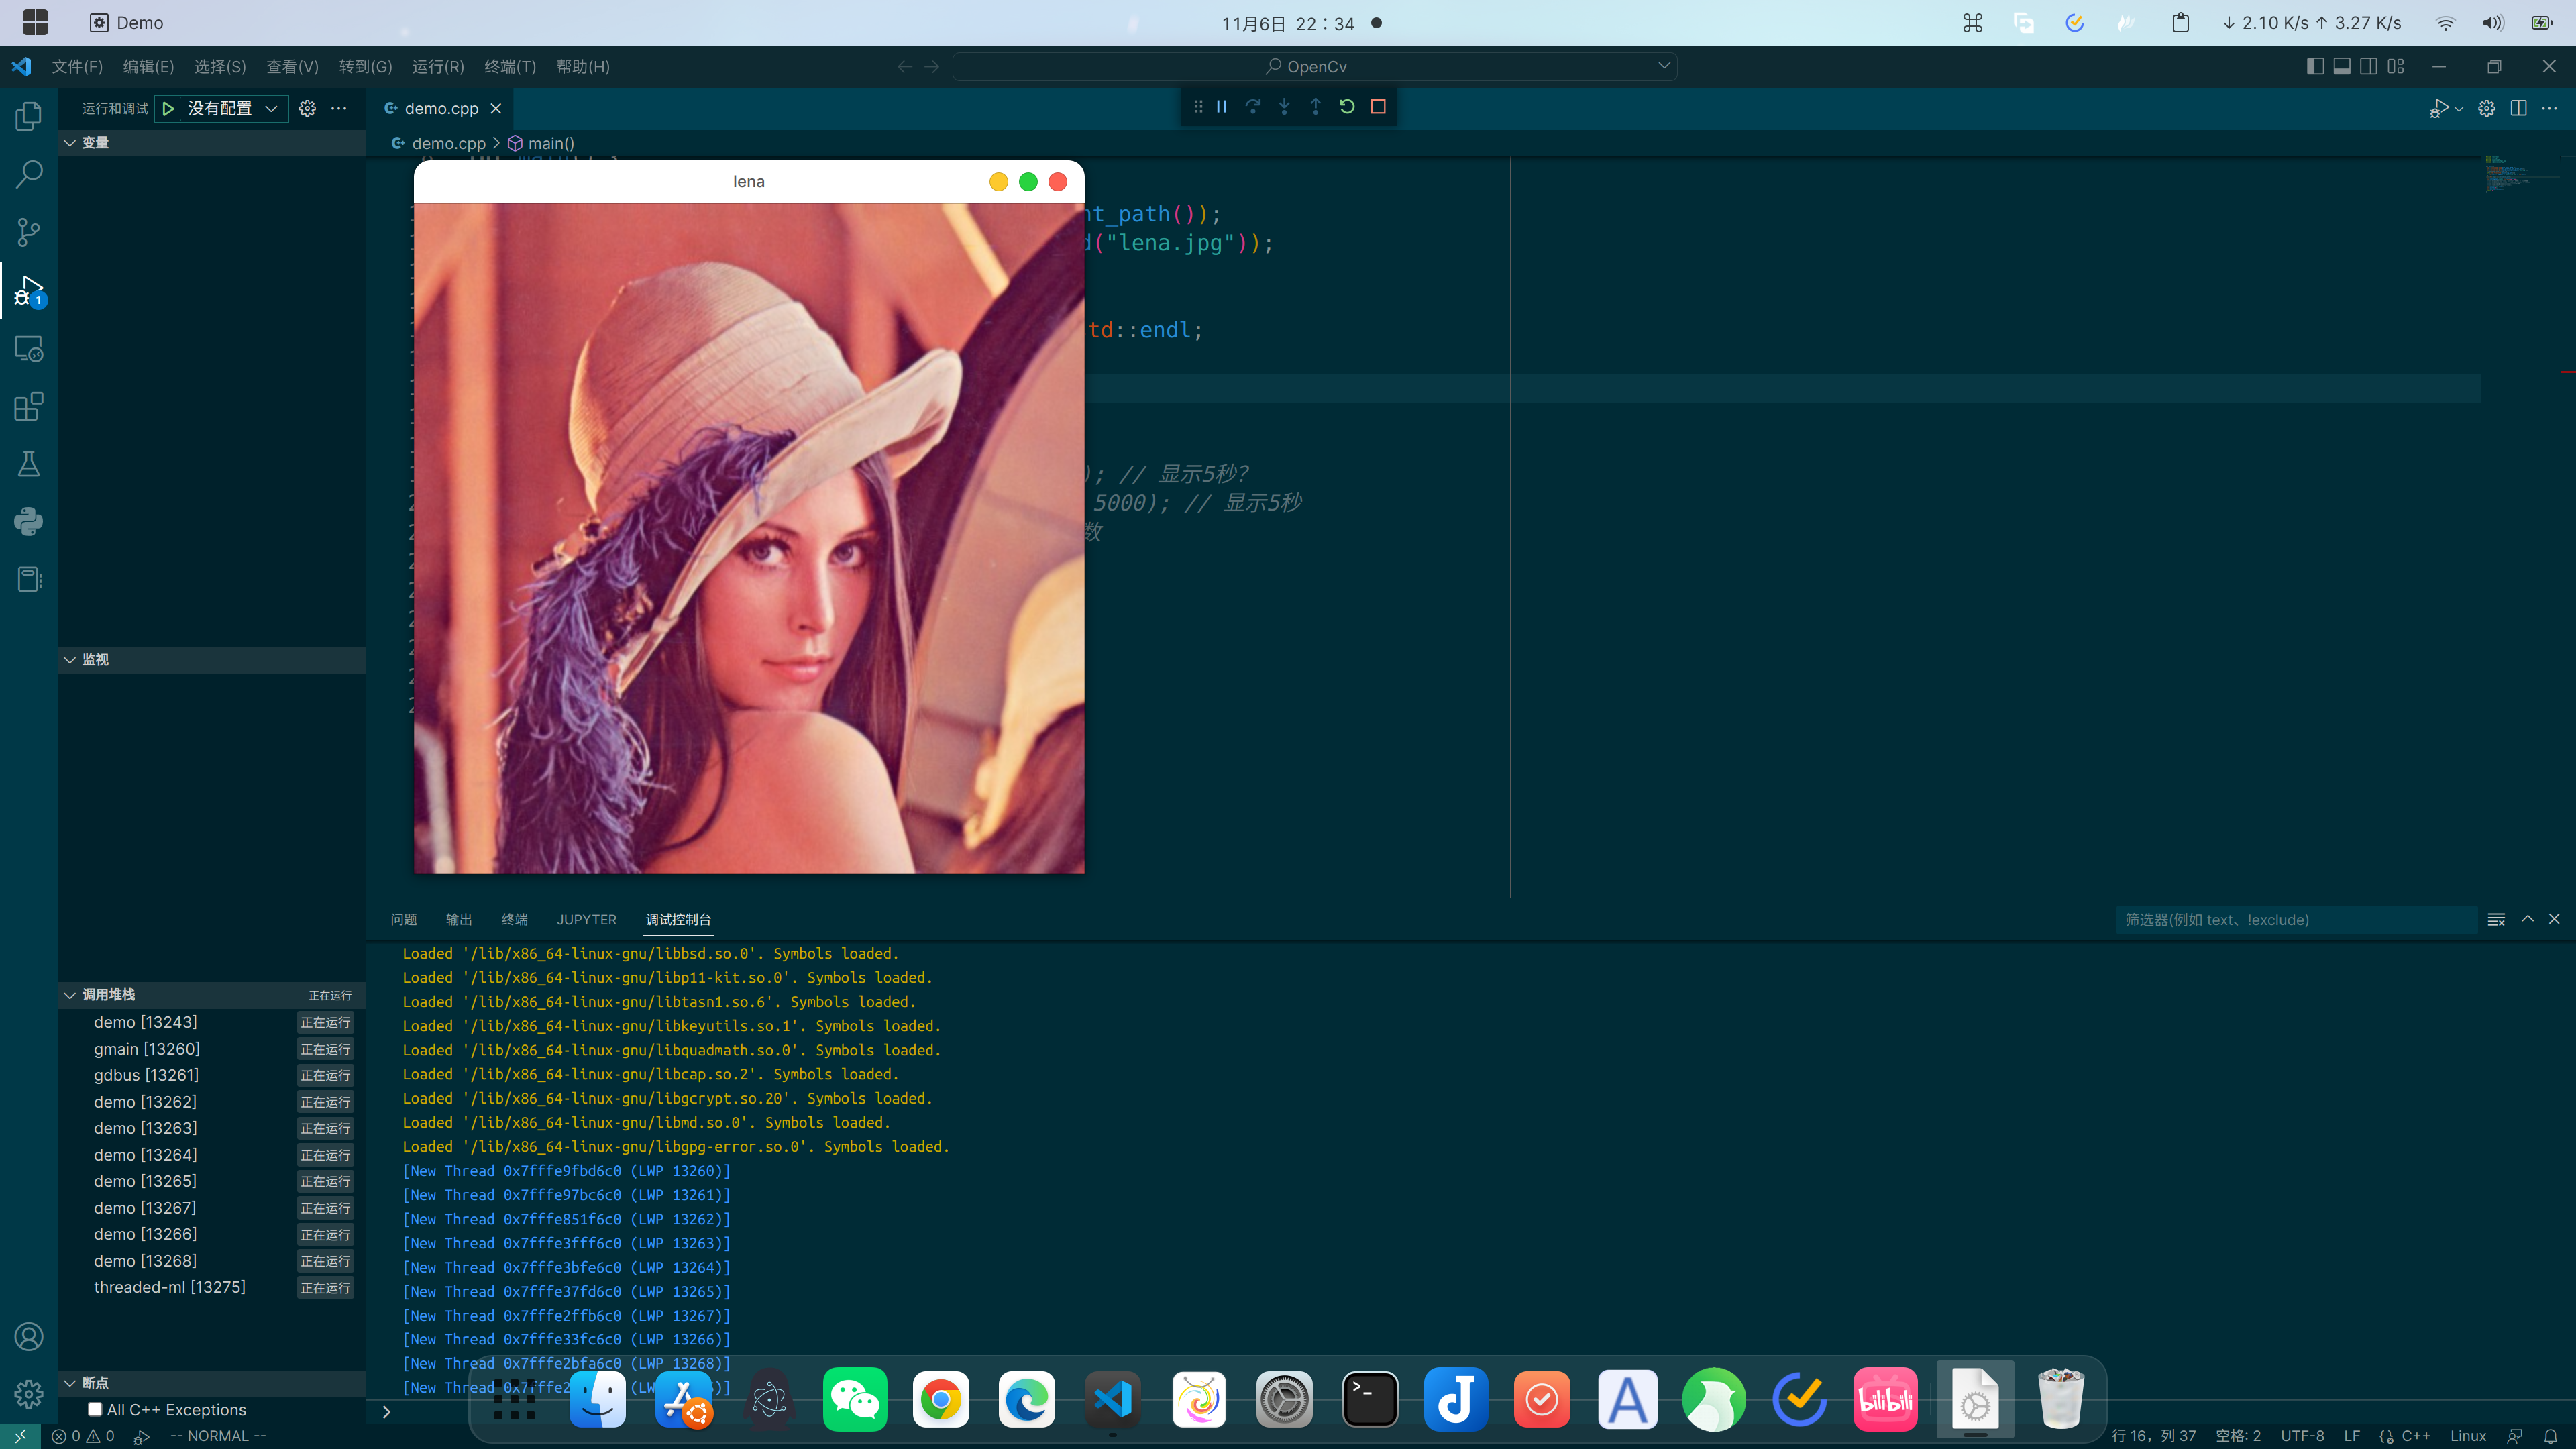Open the Testing flask view
The height and width of the screenshot is (1449, 2576).
point(29,464)
